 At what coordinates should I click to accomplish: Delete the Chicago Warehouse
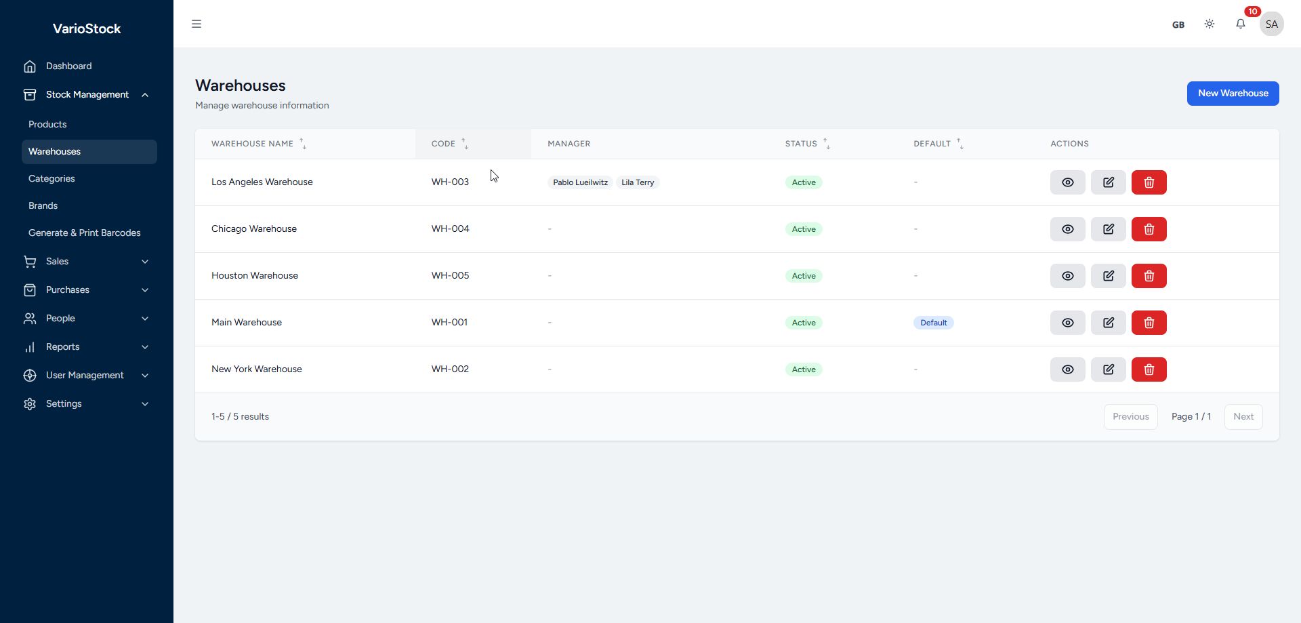click(1149, 229)
